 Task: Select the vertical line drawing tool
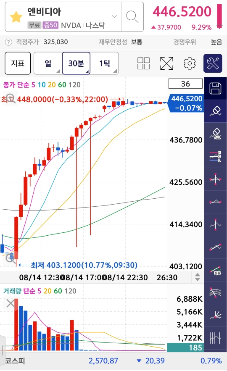[x=215, y=224]
